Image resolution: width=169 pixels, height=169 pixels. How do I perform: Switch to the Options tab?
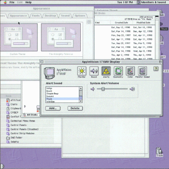80,15
